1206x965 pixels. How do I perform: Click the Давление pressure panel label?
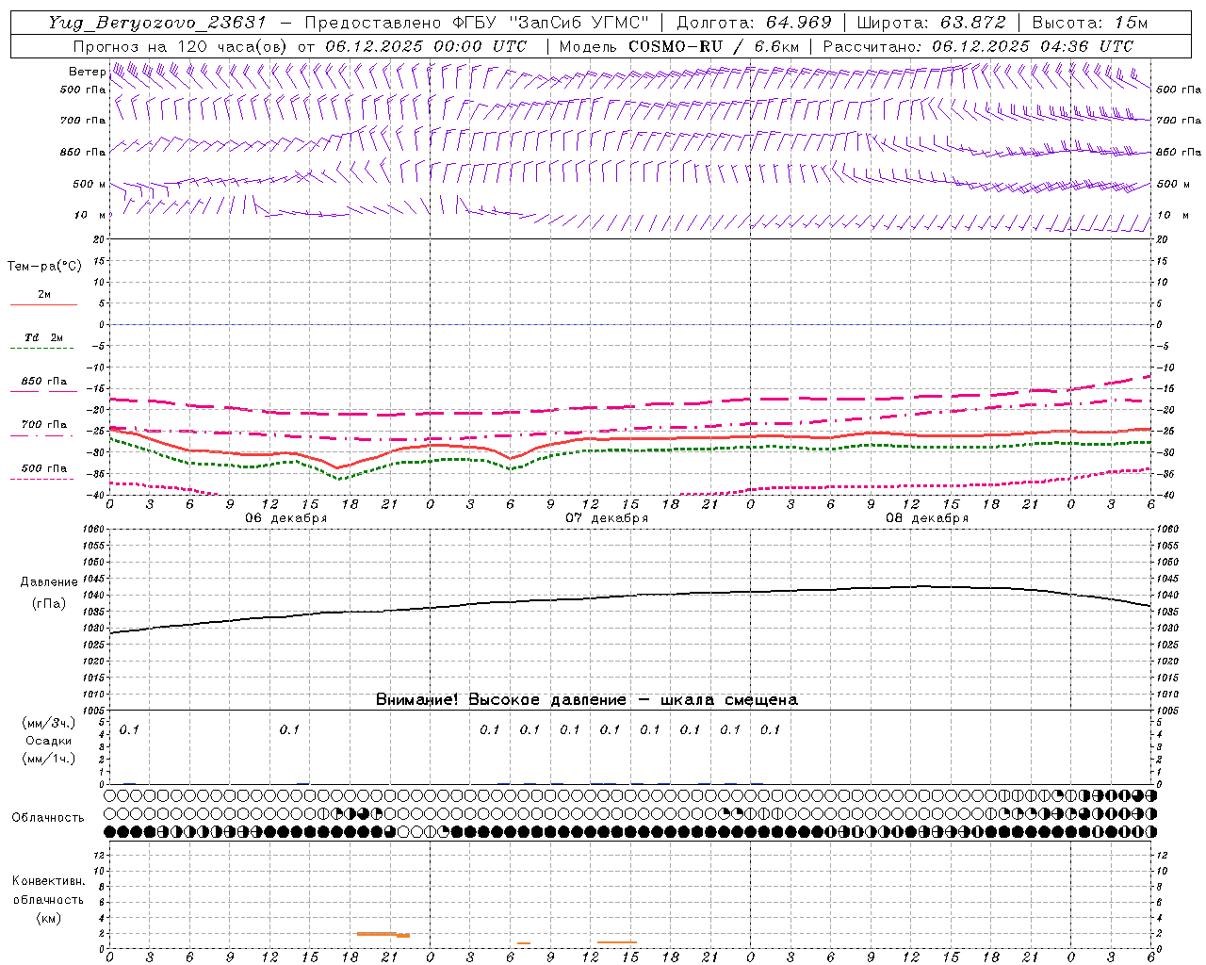pyautogui.click(x=49, y=582)
